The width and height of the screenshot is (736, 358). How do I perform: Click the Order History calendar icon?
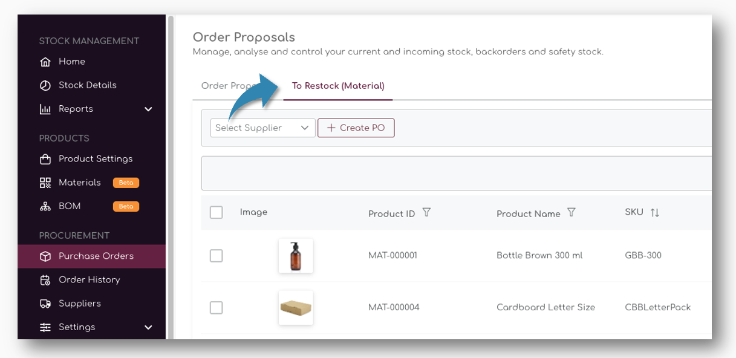coord(45,280)
